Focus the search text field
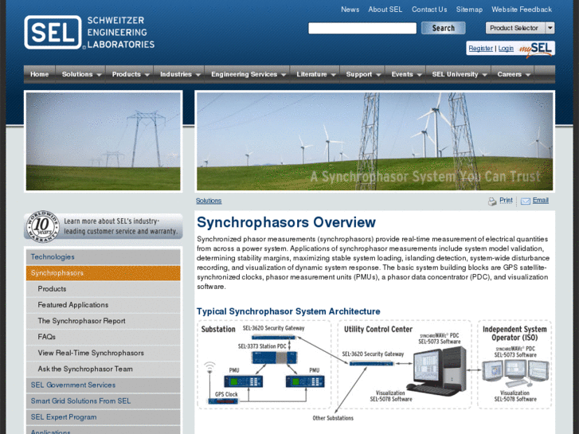579x434 pixels. [x=362, y=28]
